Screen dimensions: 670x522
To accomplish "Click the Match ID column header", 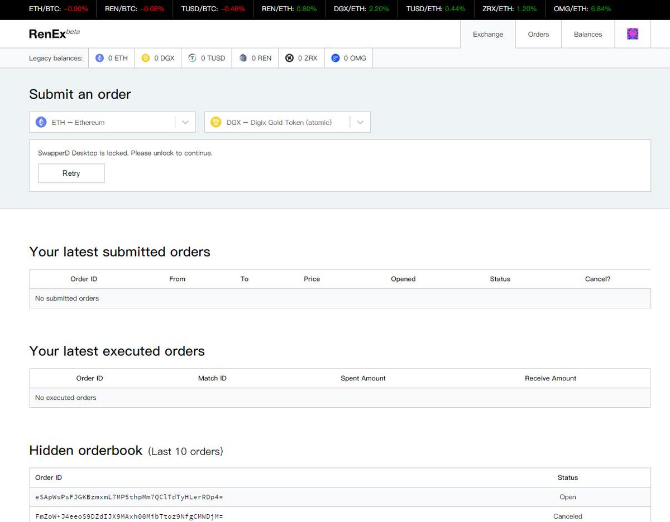I will pyautogui.click(x=212, y=378).
